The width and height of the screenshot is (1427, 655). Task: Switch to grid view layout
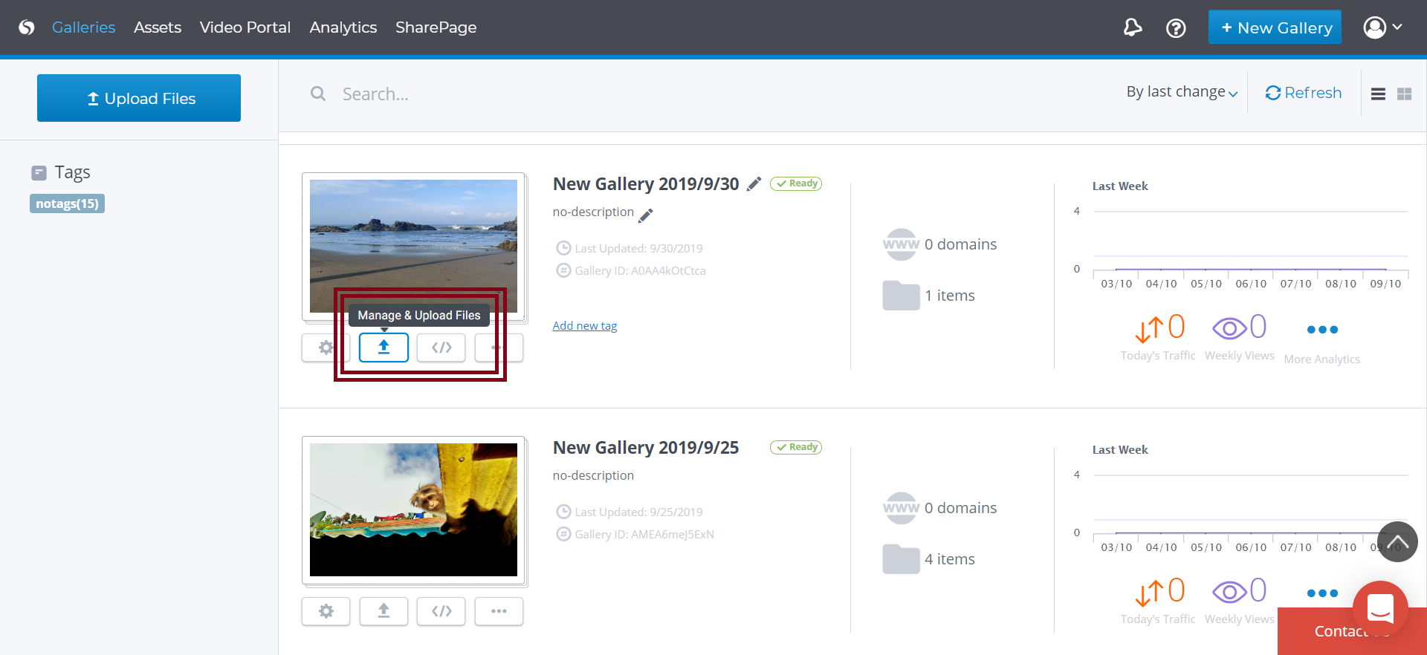pyautogui.click(x=1404, y=94)
